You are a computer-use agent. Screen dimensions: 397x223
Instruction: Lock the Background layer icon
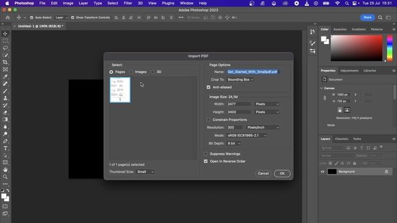coord(386,172)
